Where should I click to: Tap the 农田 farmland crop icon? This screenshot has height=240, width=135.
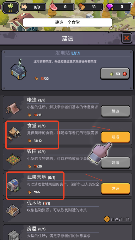[13, 159]
